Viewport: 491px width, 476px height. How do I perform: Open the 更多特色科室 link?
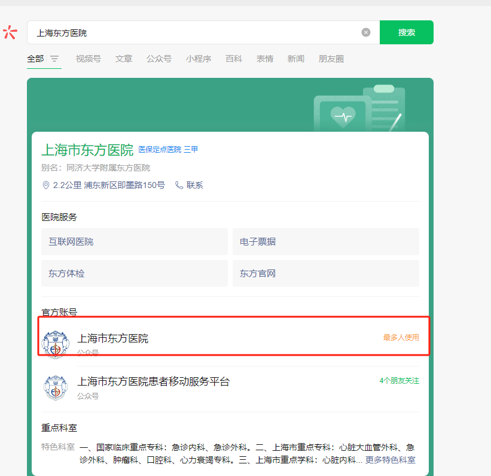(x=390, y=460)
